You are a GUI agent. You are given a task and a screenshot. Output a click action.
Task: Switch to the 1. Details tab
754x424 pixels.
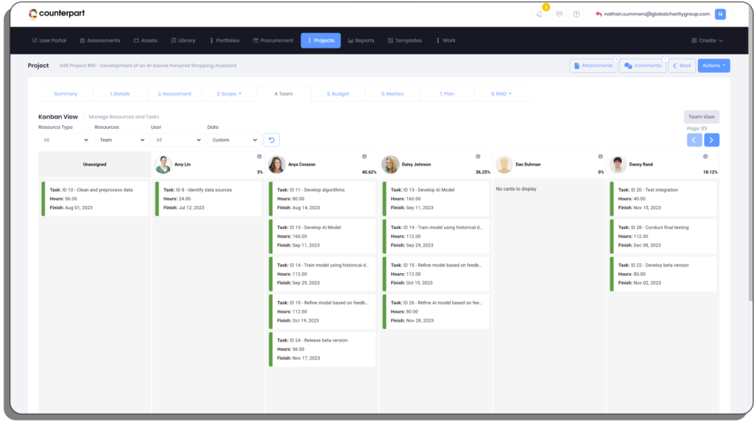tap(120, 94)
